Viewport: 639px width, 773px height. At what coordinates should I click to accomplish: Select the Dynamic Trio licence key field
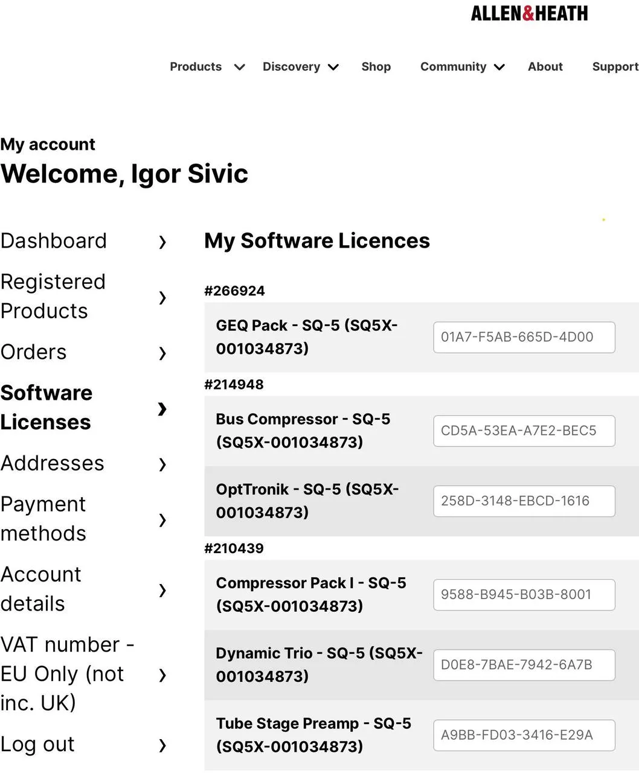click(524, 664)
